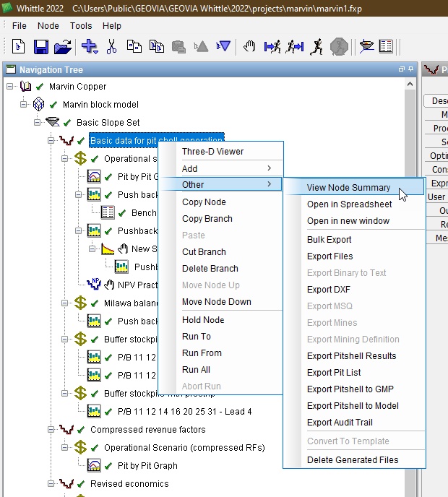This screenshot has height=497, width=448.
Task: Click the dollar icon beside Milawa balanced
Action: click(x=80, y=303)
